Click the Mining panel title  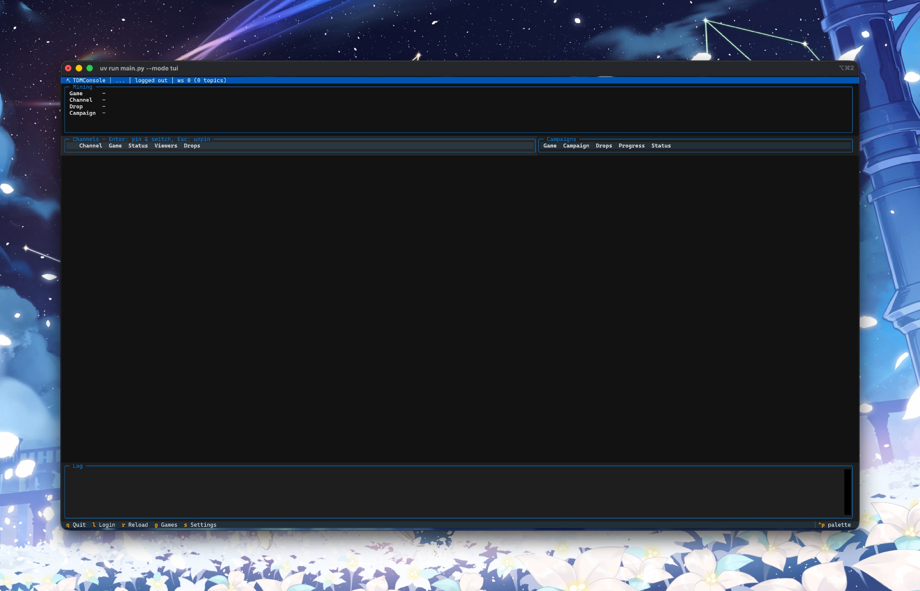pos(83,87)
